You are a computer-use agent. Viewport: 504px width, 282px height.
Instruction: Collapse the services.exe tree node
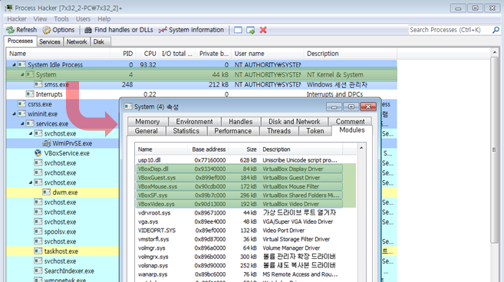[22, 123]
